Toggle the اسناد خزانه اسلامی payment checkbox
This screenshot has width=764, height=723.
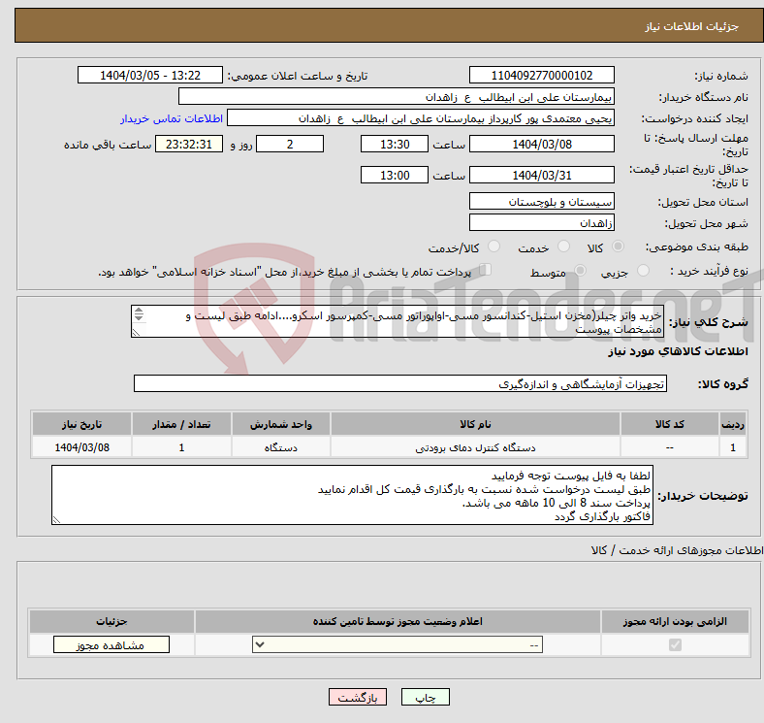486,269
